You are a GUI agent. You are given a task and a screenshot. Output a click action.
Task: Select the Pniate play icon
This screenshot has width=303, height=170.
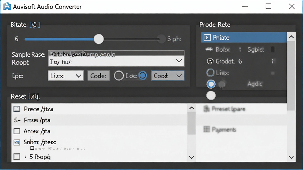(x=207, y=37)
